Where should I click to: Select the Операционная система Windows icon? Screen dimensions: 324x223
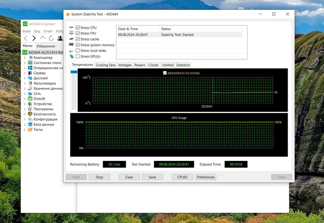pos(30,68)
